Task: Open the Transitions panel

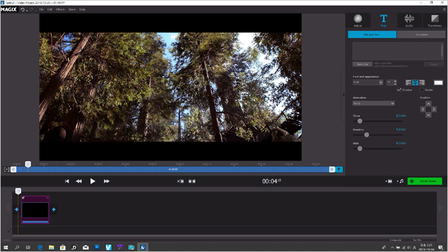Action: (435, 20)
